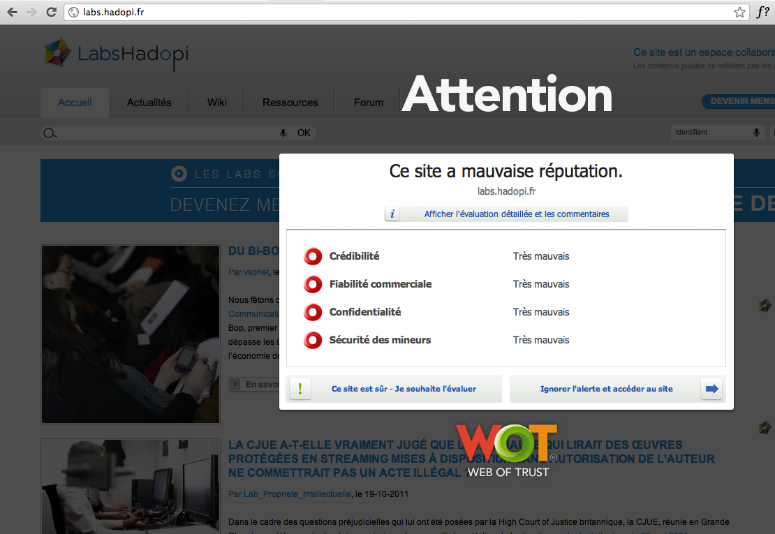Click the info icon beside detailed evaluation
Screen dimensions: 775x534
392,214
